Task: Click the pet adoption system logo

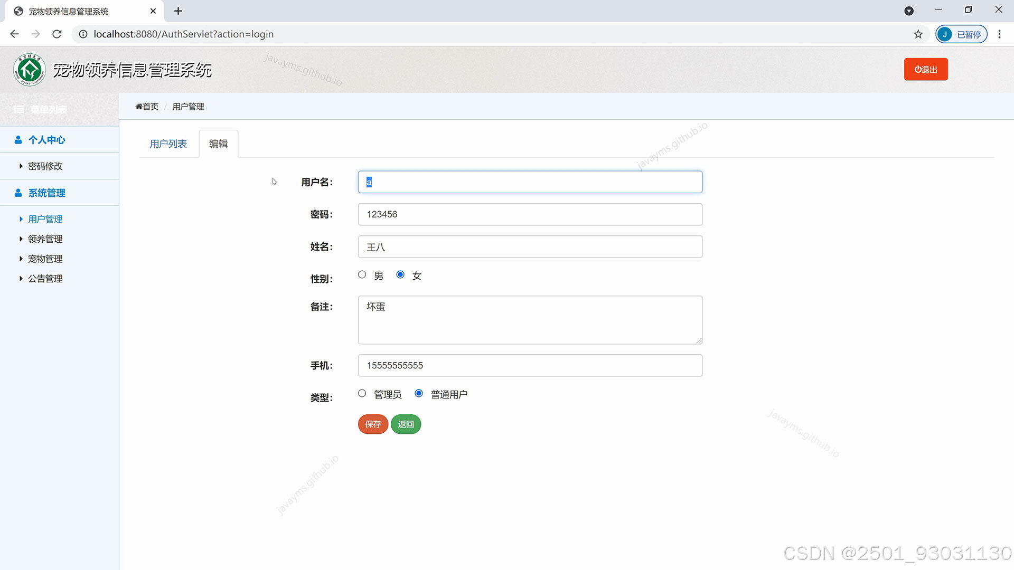Action: click(30, 70)
